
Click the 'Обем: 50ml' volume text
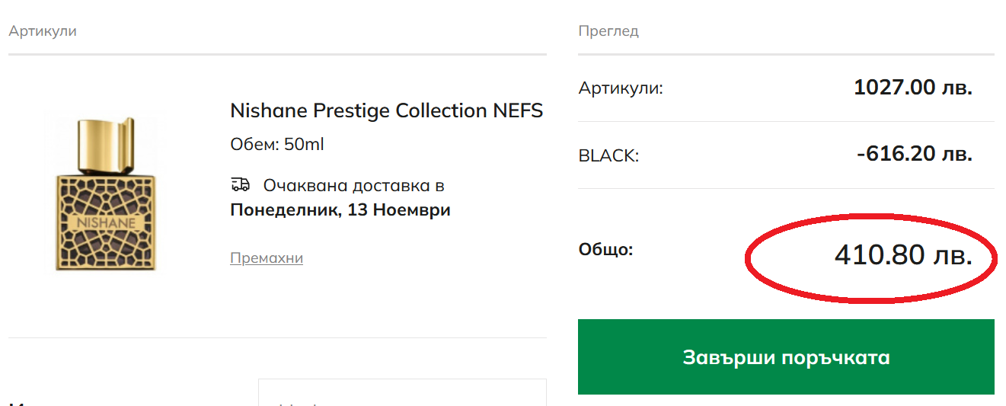click(x=277, y=144)
